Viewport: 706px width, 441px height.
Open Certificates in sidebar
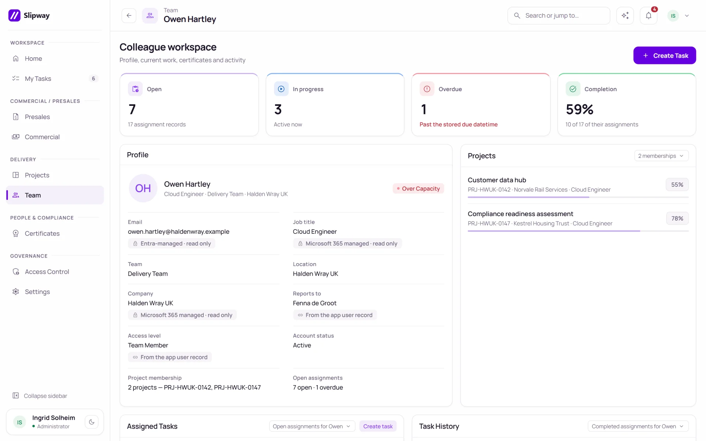pyautogui.click(x=55, y=233)
